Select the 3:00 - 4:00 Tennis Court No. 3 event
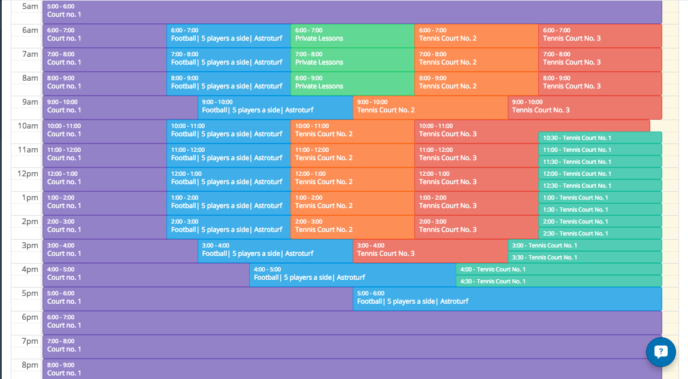The width and height of the screenshot is (688, 379). [430, 250]
